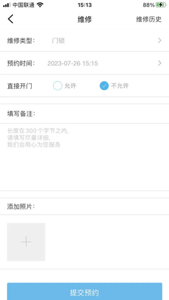Tap the 允许 label text
Image resolution: width=169 pixels, height=300 pixels.
70,86
